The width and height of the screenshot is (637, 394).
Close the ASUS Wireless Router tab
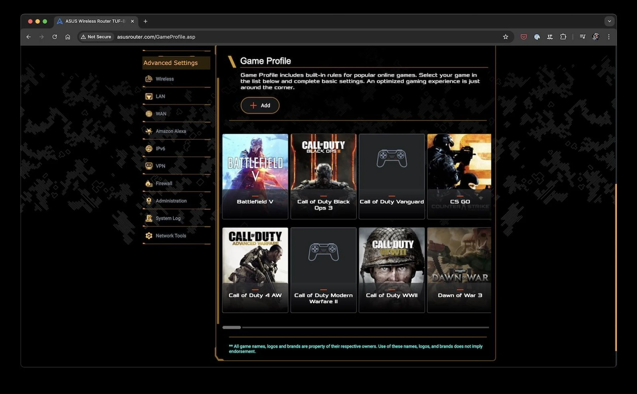click(132, 21)
